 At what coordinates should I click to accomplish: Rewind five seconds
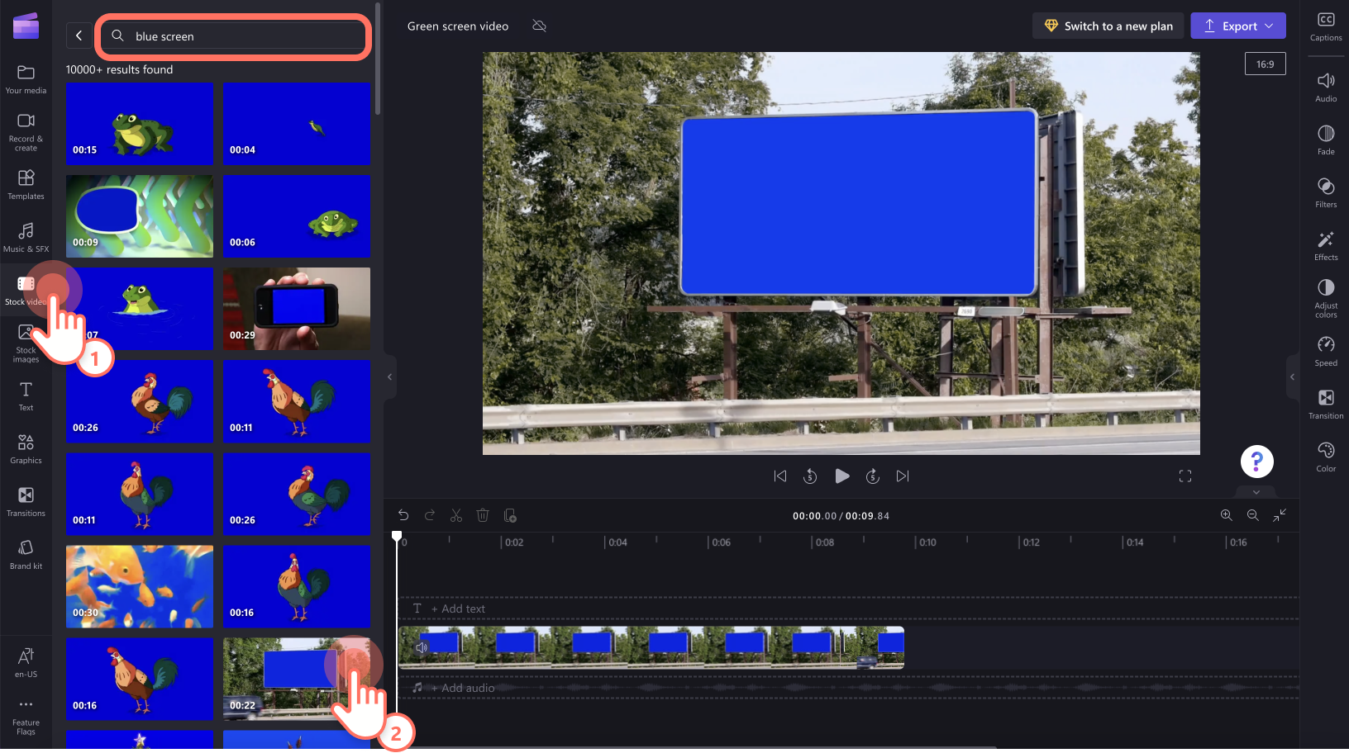[810, 476]
